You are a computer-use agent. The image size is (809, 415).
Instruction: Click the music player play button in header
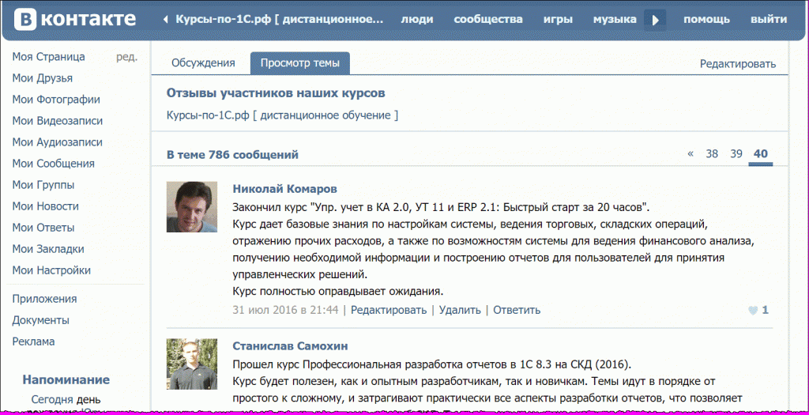click(655, 20)
